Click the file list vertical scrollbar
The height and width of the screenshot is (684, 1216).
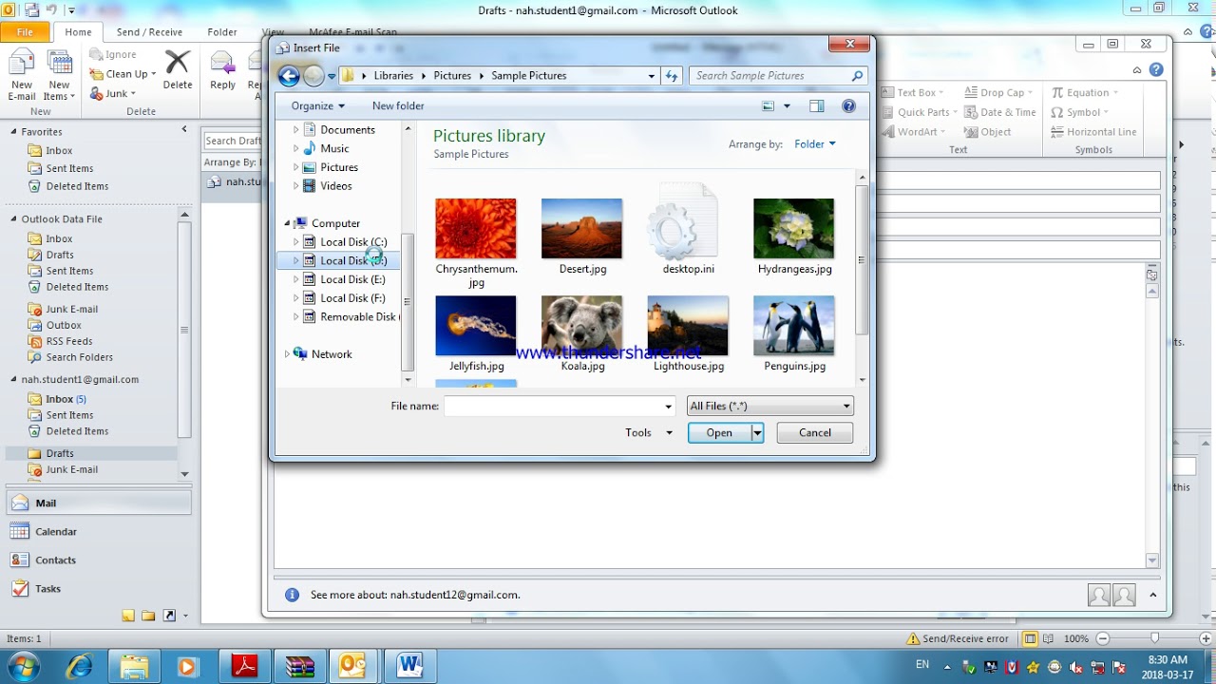862,260
